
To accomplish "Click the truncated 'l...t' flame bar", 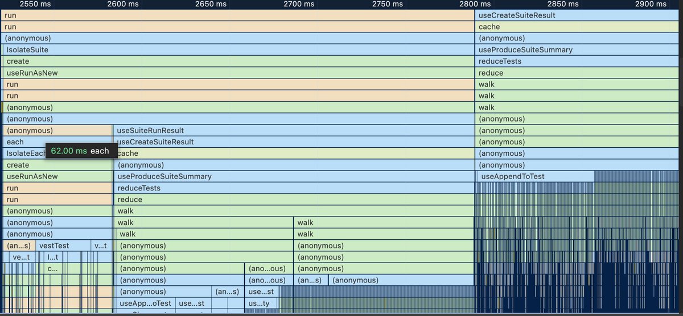I will click(x=52, y=257).
